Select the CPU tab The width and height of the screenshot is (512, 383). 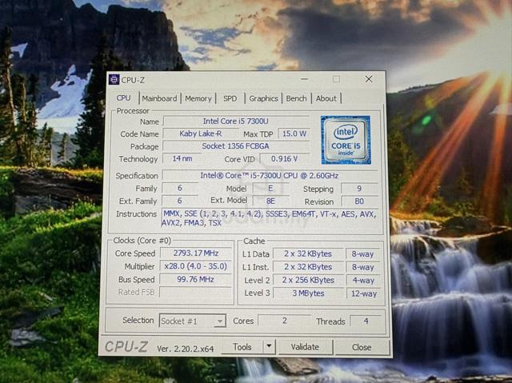coord(123,98)
